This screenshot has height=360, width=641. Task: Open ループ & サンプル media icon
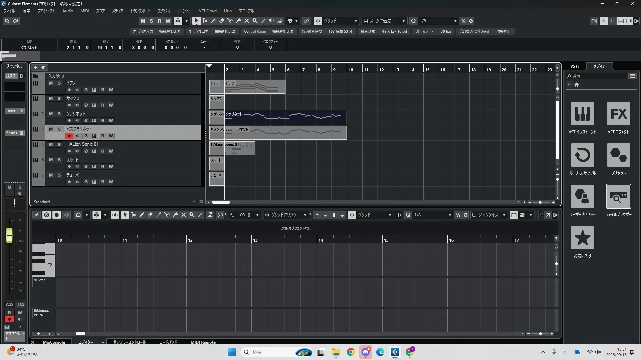582,155
